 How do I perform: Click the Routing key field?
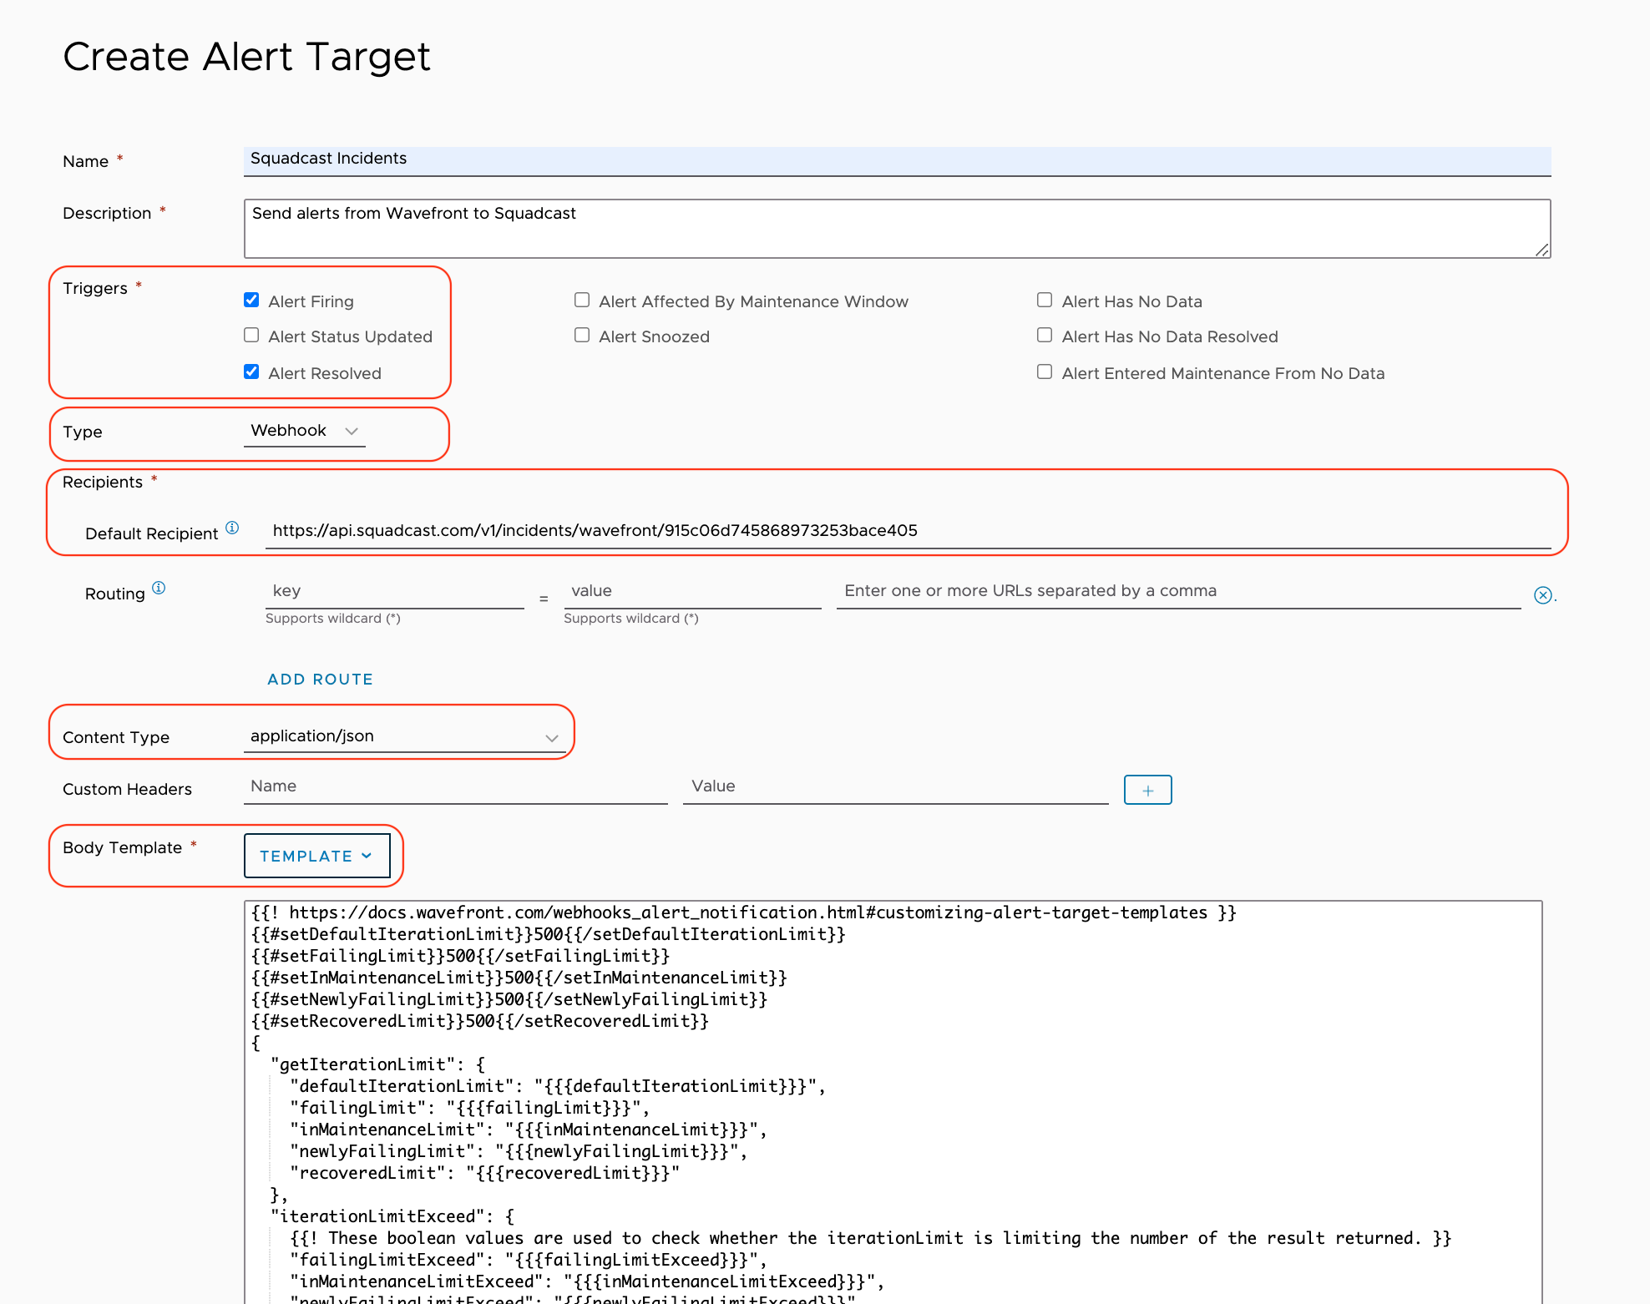point(395,591)
